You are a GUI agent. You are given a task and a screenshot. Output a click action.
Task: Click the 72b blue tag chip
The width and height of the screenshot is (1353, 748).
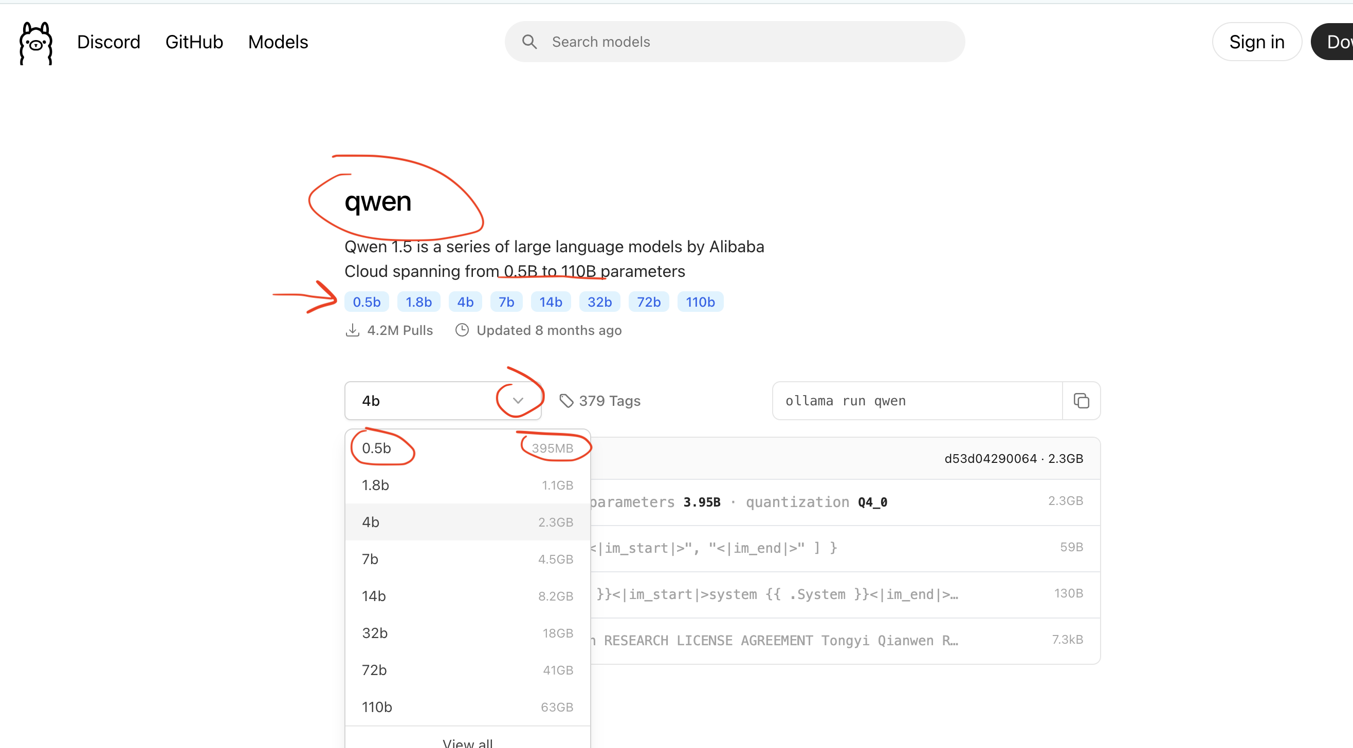pyautogui.click(x=649, y=302)
